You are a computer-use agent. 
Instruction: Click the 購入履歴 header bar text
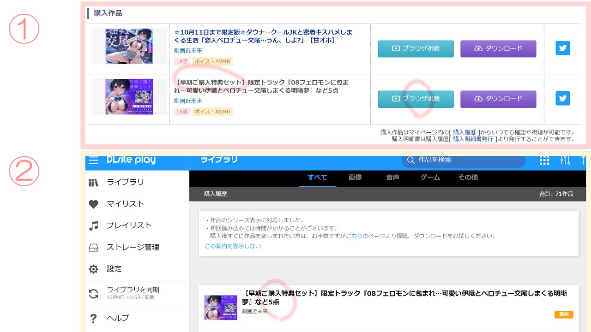216,194
